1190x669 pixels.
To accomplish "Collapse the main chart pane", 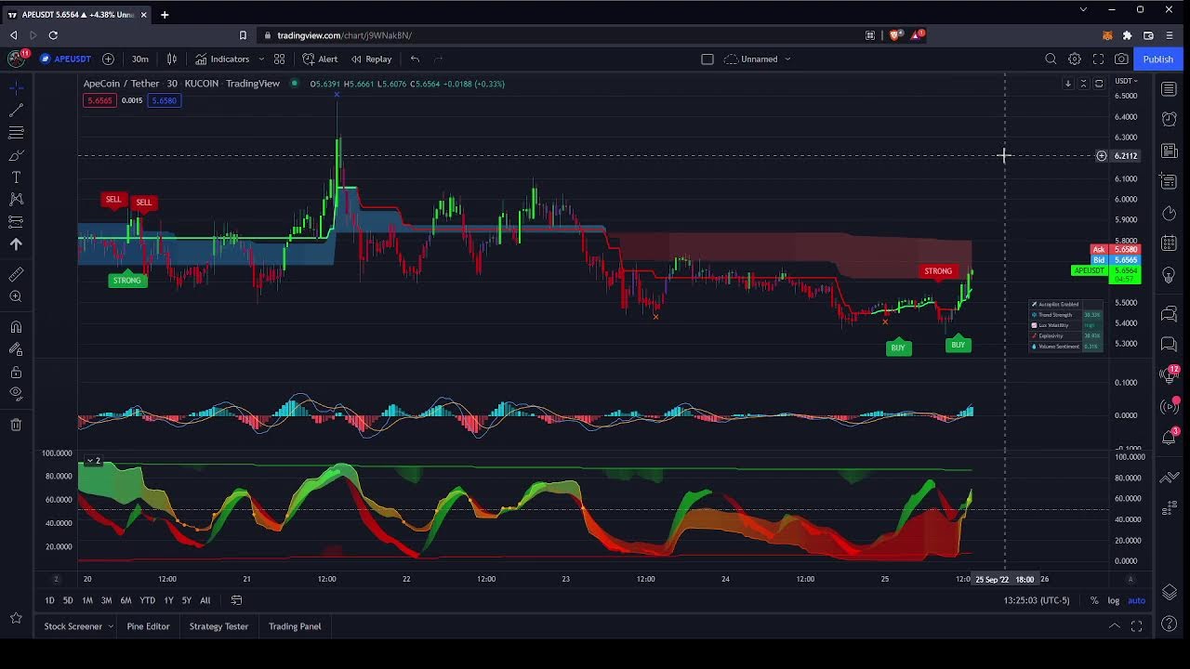I will (1083, 84).
